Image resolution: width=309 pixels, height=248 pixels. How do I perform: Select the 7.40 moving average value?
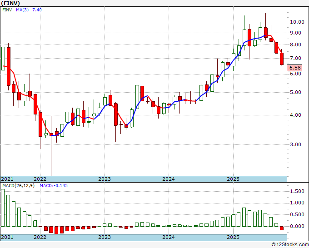coord(37,10)
